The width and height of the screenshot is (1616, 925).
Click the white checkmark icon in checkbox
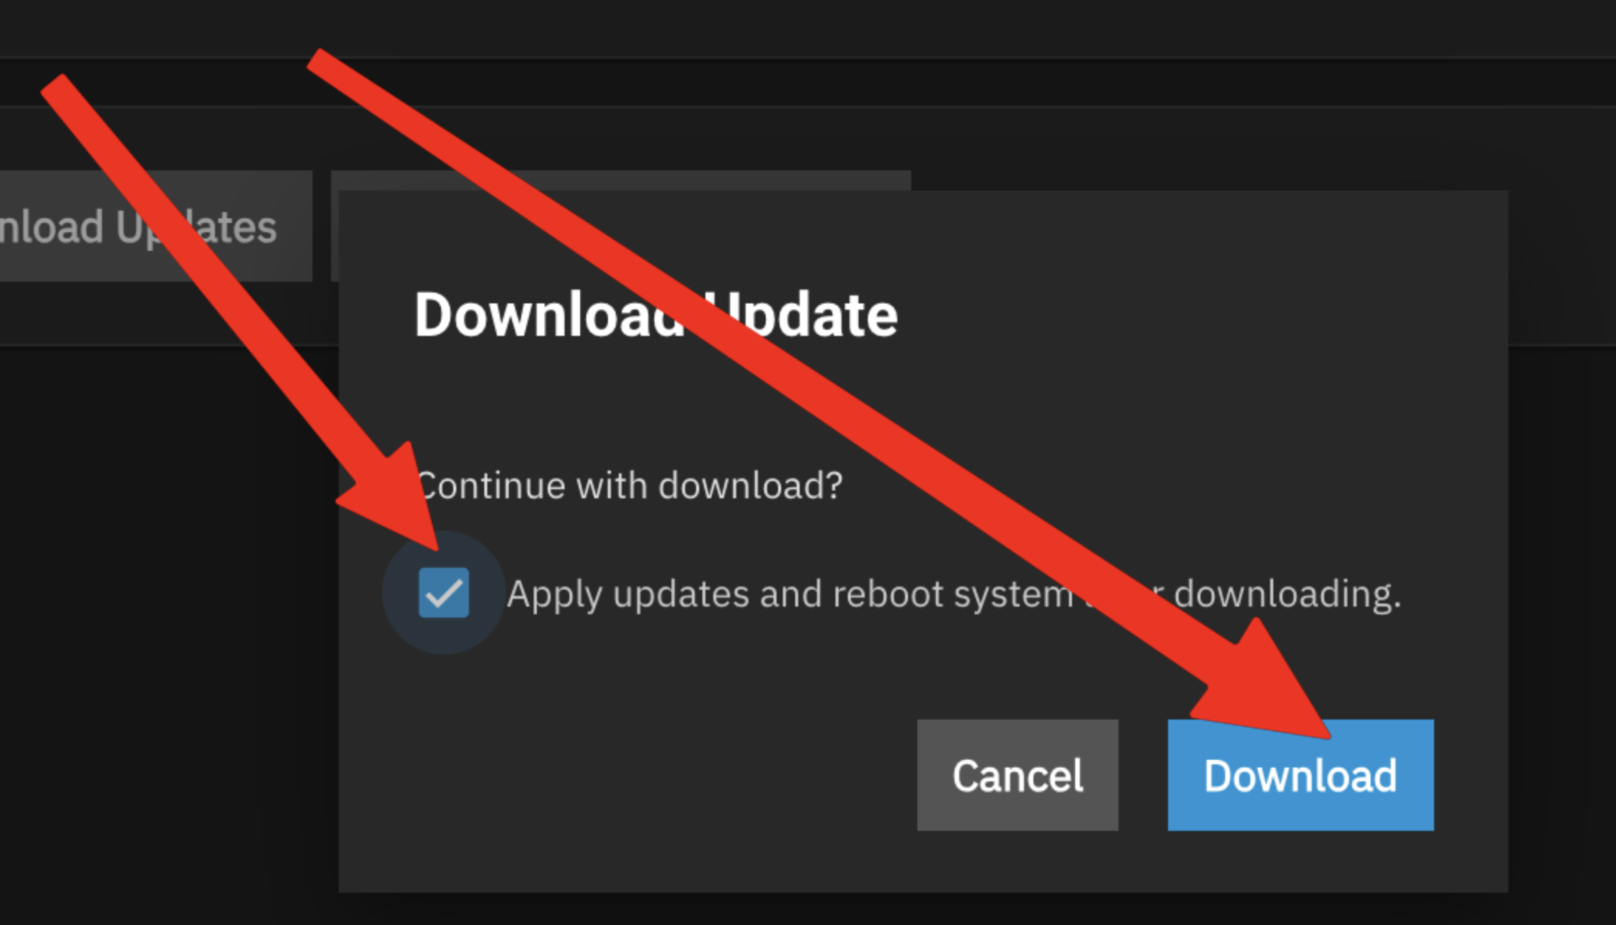click(444, 593)
